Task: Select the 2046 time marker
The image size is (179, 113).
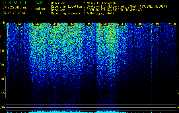Action: [x=104, y=24]
